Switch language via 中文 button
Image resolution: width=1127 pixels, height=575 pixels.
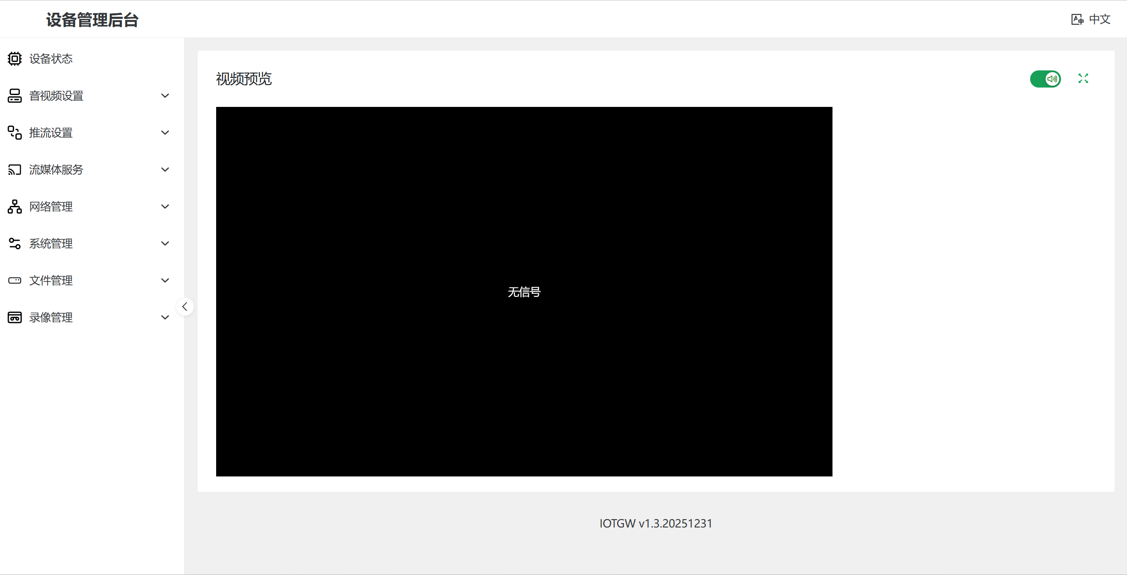pos(1091,19)
